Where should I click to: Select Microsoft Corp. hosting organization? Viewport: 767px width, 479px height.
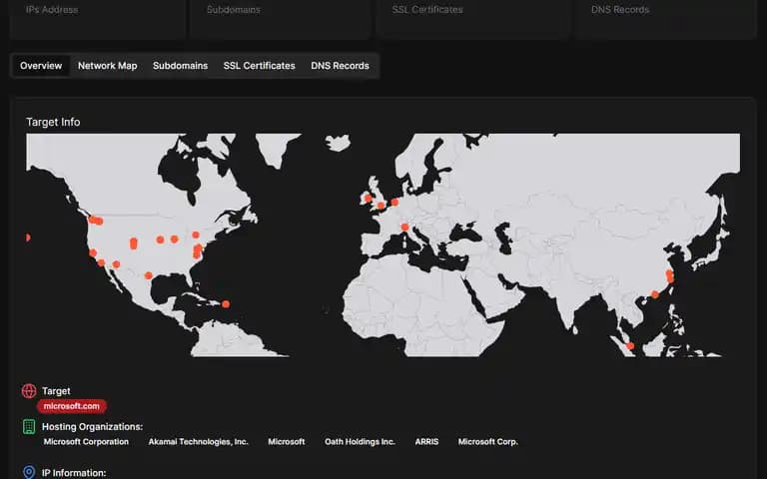(x=487, y=442)
